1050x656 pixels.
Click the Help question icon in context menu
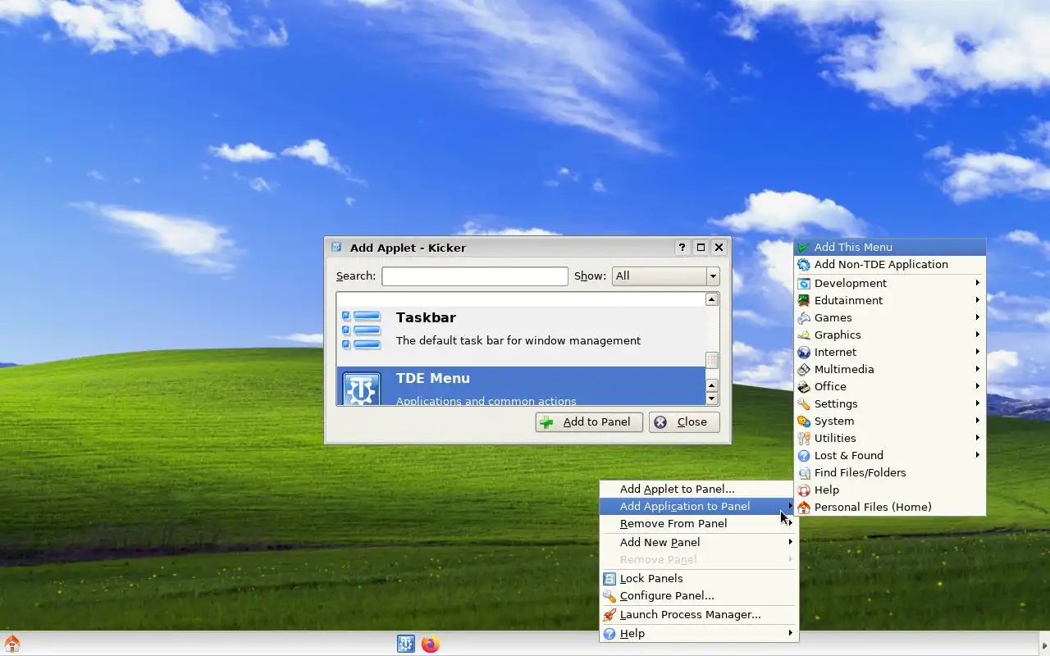point(609,634)
